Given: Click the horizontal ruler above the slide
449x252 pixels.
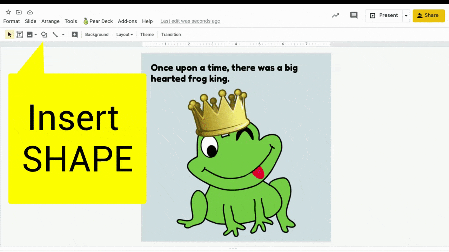Looking at the screenshot, I should pos(236,44).
